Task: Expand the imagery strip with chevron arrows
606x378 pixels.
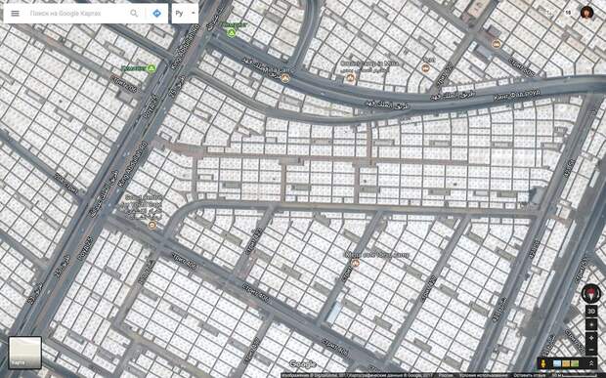Action: coord(591,363)
